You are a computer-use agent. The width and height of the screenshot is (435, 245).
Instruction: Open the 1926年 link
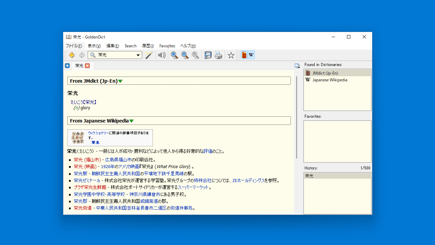pyautogui.click(x=107, y=167)
